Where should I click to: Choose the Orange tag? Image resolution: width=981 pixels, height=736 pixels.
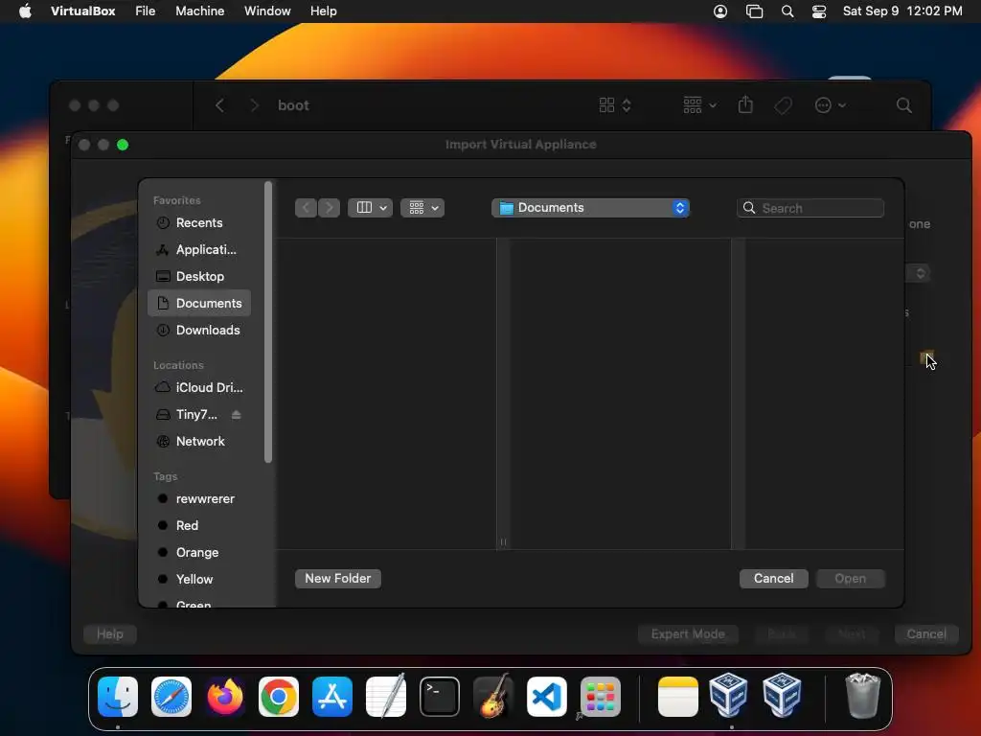pos(199,553)
